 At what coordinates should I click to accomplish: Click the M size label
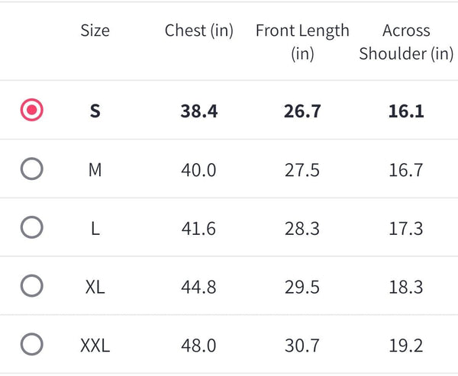coord(95,170)
